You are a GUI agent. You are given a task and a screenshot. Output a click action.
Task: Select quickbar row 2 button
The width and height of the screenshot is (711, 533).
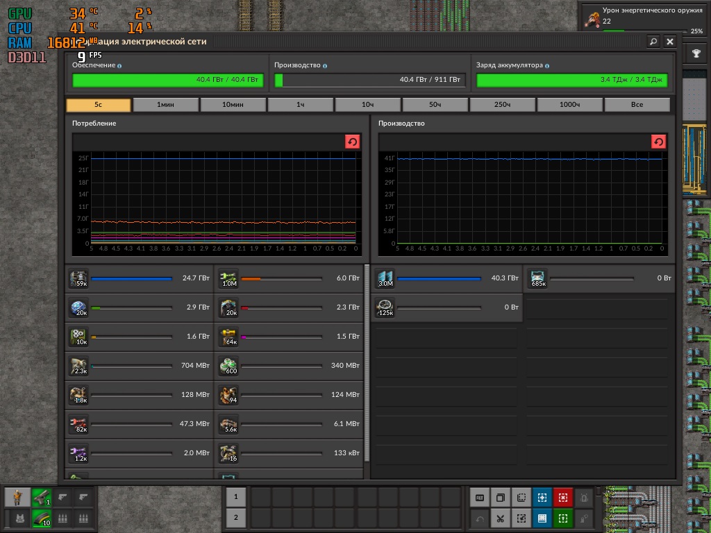pos(236,518)
